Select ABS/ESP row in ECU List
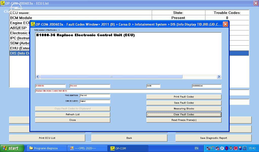259x152 pixels. click(x=19, y=28)
